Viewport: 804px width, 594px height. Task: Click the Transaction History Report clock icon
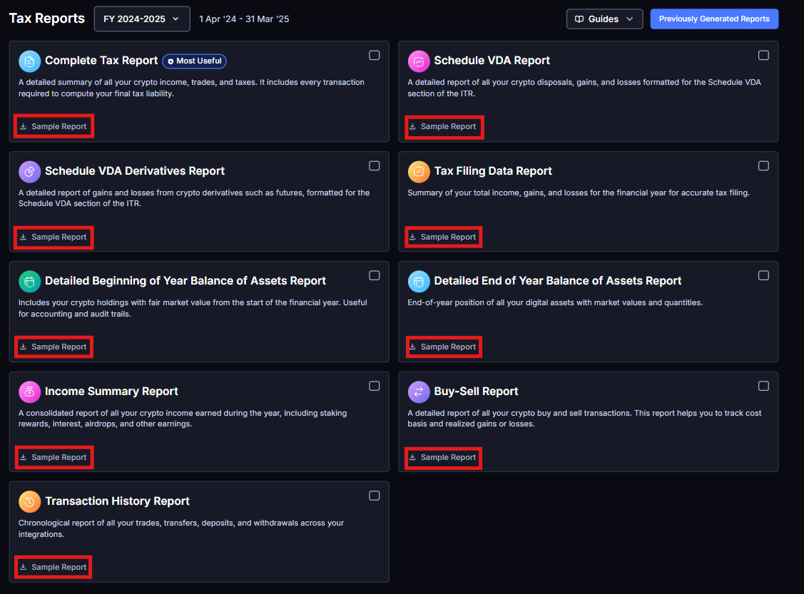pos(30,502)
